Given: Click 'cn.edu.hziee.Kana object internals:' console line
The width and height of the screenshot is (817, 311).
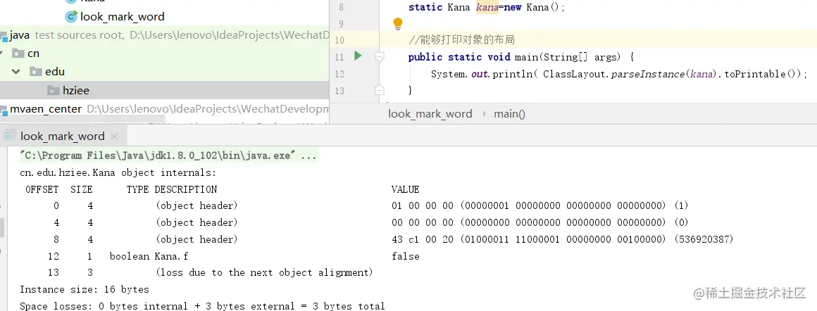Looking at the screenshot, I should pyautogui.click(x=118, y=172).
